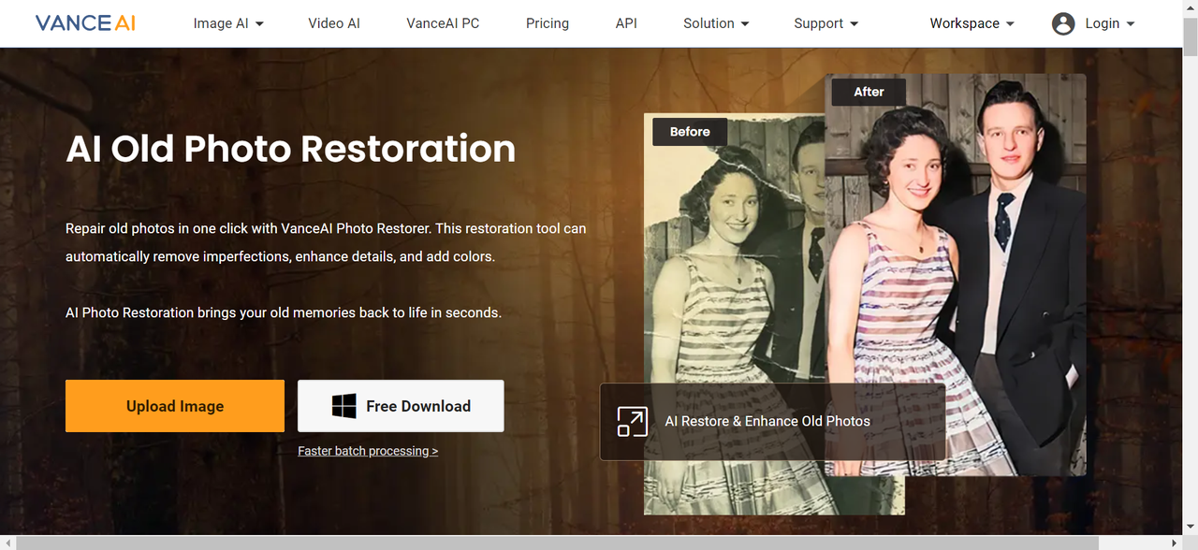The height and width of the screenshot is (550, 1198).
Task: Open the Video AI menu item
Action: tap(334, 23)
